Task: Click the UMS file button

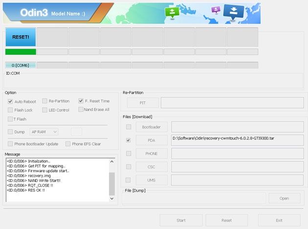Action: point(152,180)
